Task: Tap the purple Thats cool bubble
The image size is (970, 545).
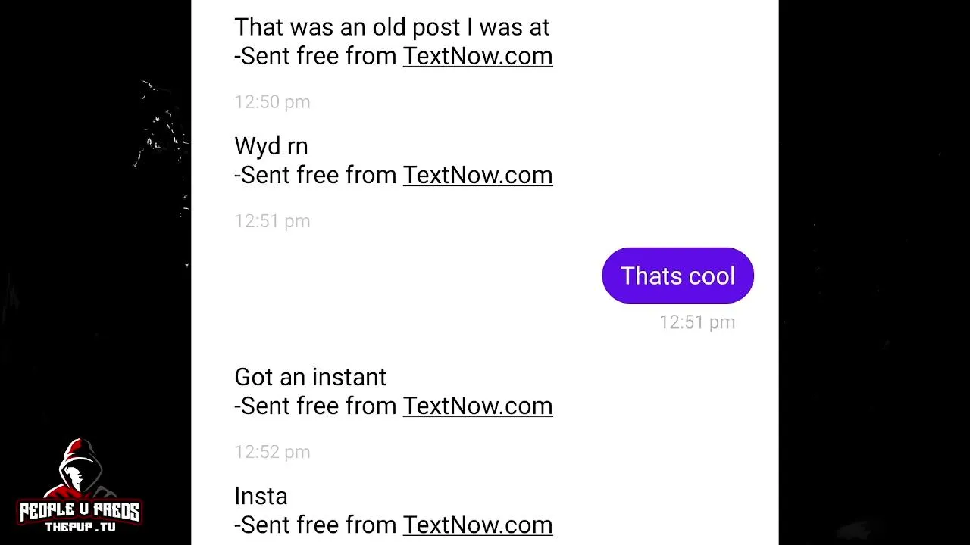Action: 677,276
